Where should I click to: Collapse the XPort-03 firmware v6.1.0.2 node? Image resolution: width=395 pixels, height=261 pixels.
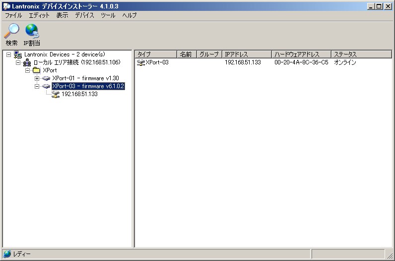(x=37, y=86)
